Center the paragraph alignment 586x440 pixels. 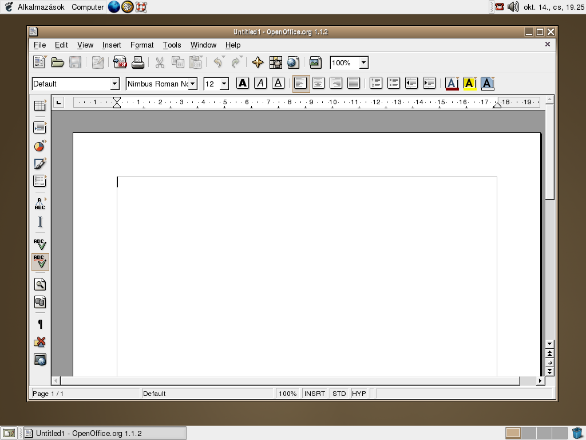tap(318, 83)
